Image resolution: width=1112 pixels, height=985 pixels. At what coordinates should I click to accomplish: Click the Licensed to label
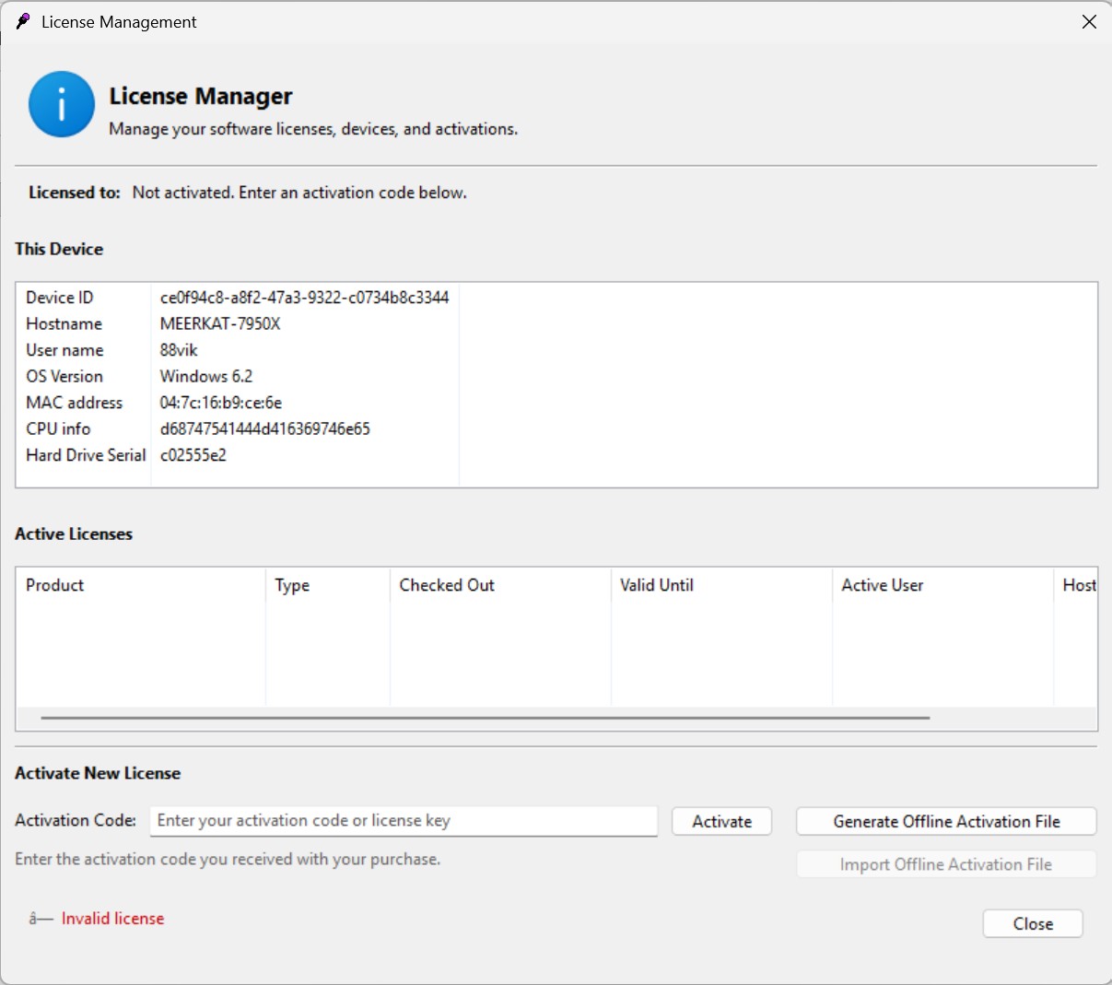[75, 193]
